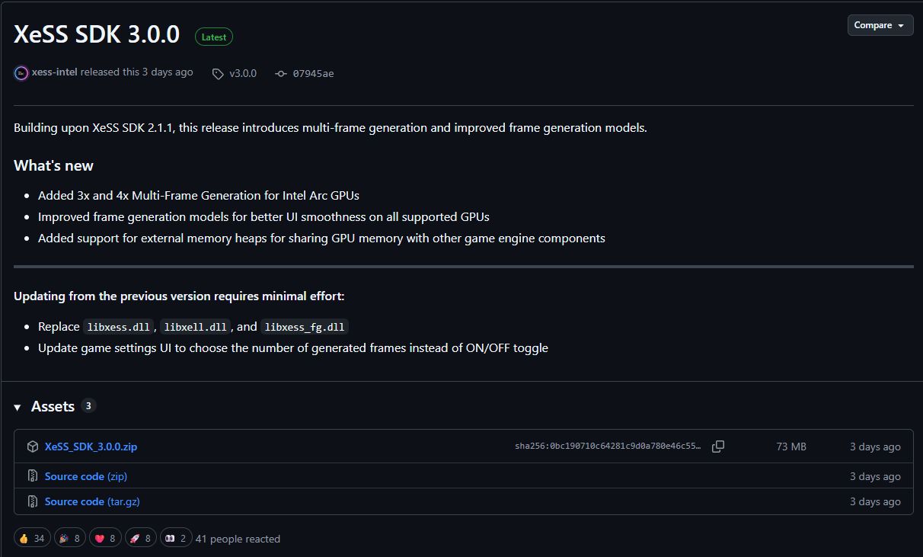Click the zip file icon for Source code (zip)
The image size is (923, 557).
point(33,476)
